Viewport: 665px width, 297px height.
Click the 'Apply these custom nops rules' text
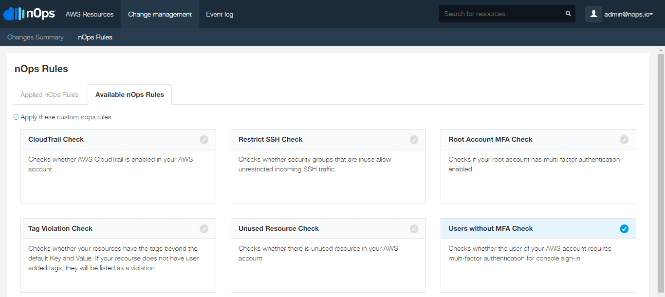(67, 117)
